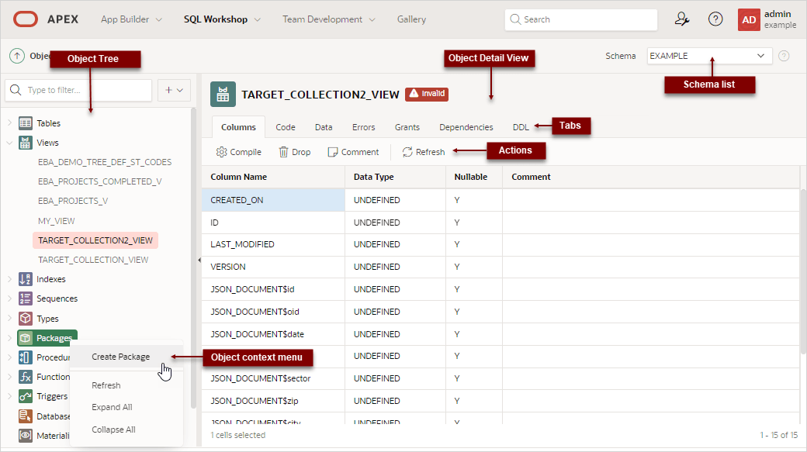The image size is (807, 452).
Task: Click the Types cube icon
Action: [x=25, y=319]
